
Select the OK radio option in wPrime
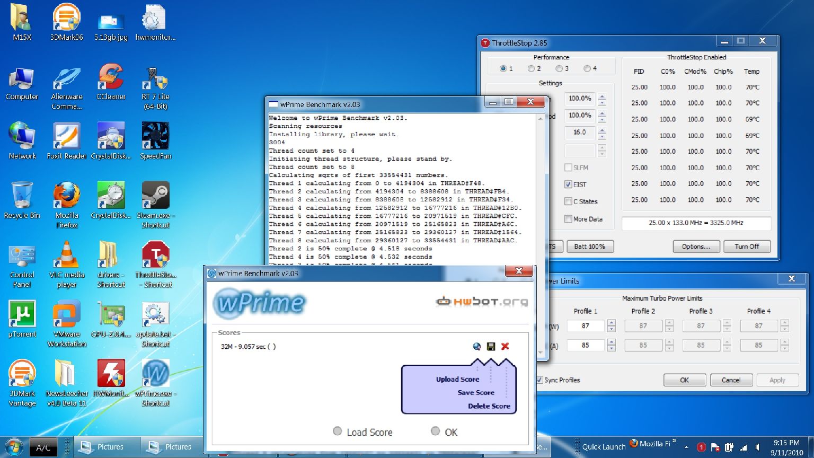click(x=435, y=431)
